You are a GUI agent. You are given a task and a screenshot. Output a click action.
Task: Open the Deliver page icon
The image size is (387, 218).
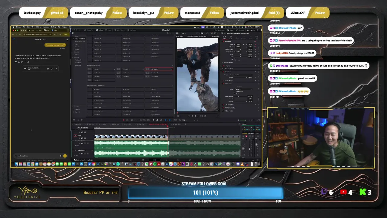click(x=201, y=160)
